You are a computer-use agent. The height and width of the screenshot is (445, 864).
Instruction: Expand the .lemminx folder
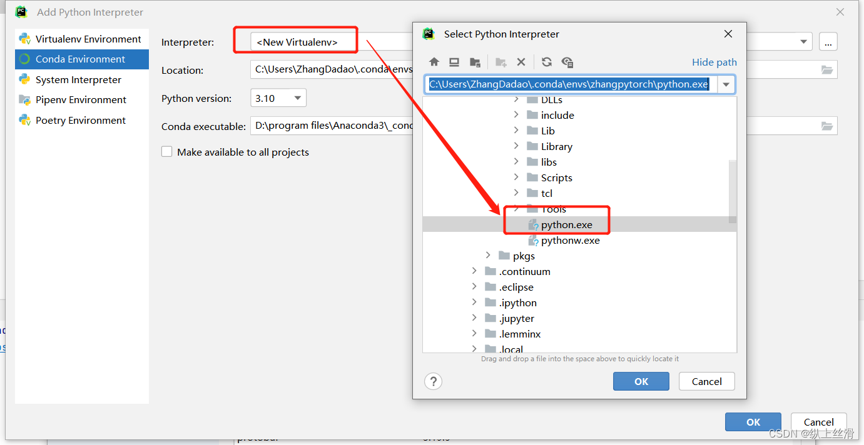[474, 334]
